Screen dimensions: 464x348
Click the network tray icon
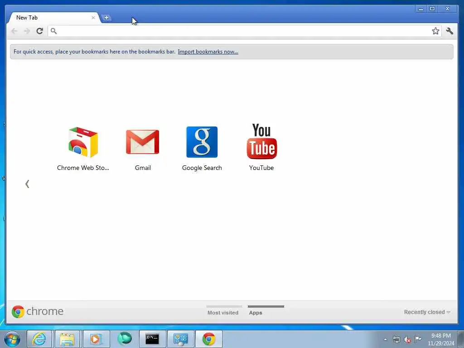[x=396, y=339]
